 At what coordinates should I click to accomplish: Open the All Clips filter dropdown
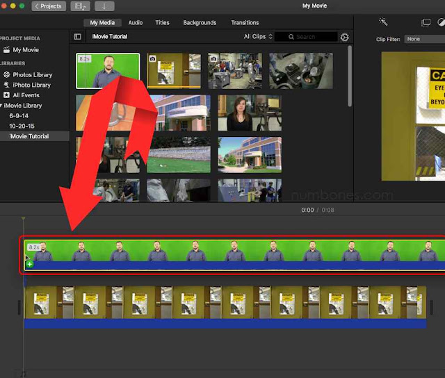pos(258,37)
